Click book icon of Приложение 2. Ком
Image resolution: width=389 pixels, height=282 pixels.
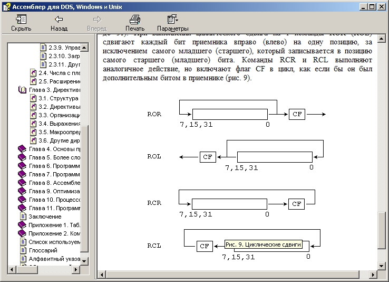(x=22, y=233)
